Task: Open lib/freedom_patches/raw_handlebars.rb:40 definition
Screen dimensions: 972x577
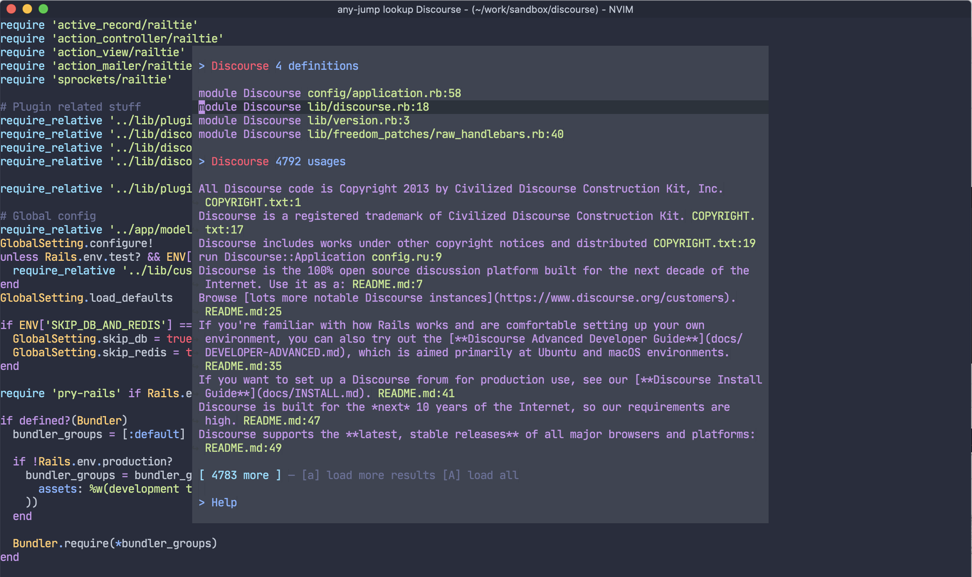Action: point(435,134)
